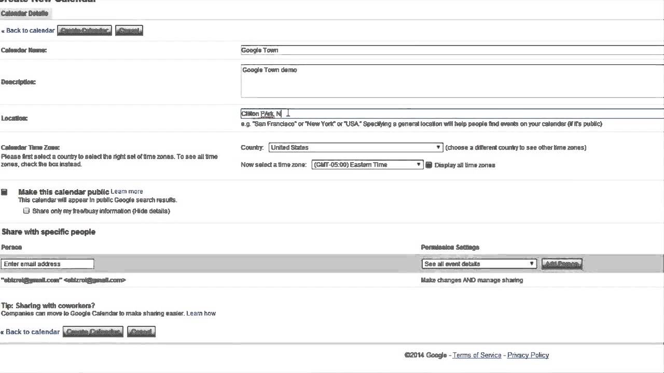Open Learn more link beside public option

tap(127, 192)
